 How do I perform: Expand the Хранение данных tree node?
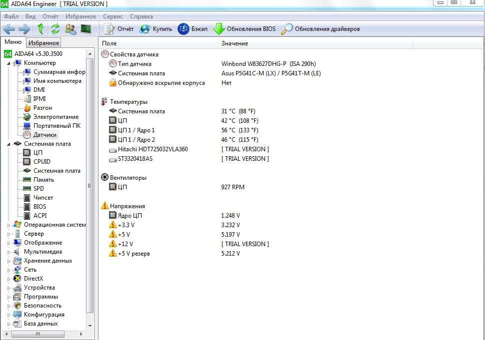coord(8,261)
